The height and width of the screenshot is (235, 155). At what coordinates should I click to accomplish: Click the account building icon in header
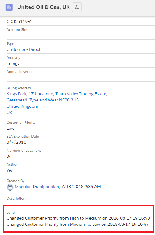pos(9,7)
